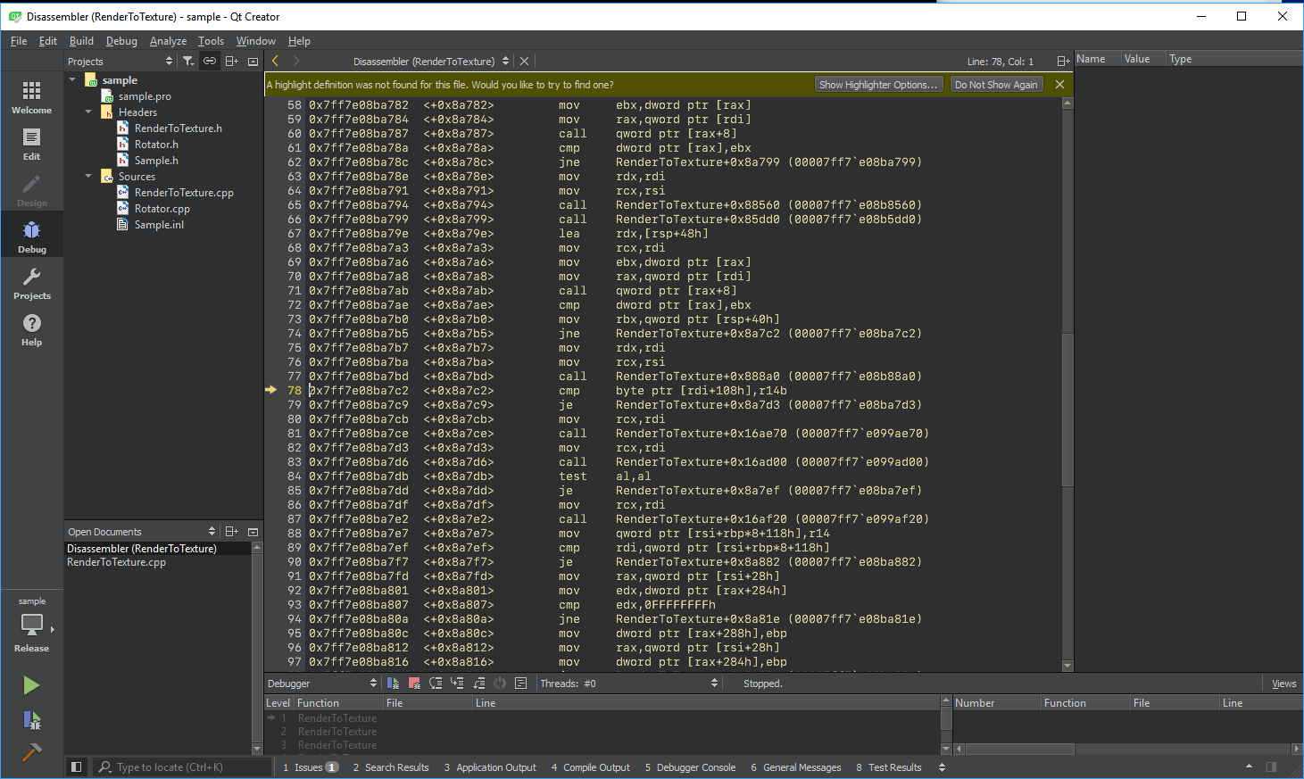Click the disassembly vertical scrollbar thumb
1304x779 pixels.
tap(1067, 410)
